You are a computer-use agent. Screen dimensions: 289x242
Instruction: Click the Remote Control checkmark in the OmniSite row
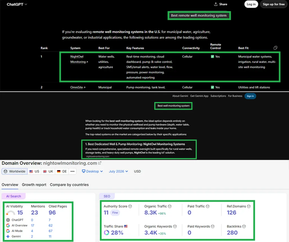(212, 87)
